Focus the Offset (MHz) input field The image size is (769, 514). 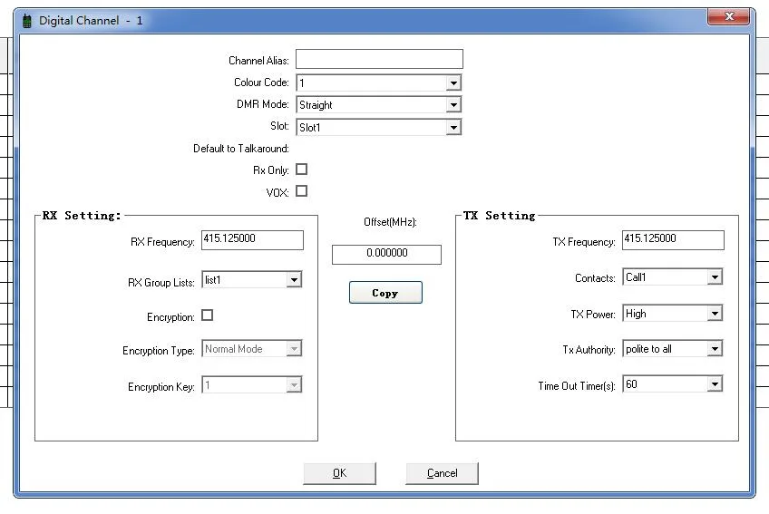(x=386, y=255)
